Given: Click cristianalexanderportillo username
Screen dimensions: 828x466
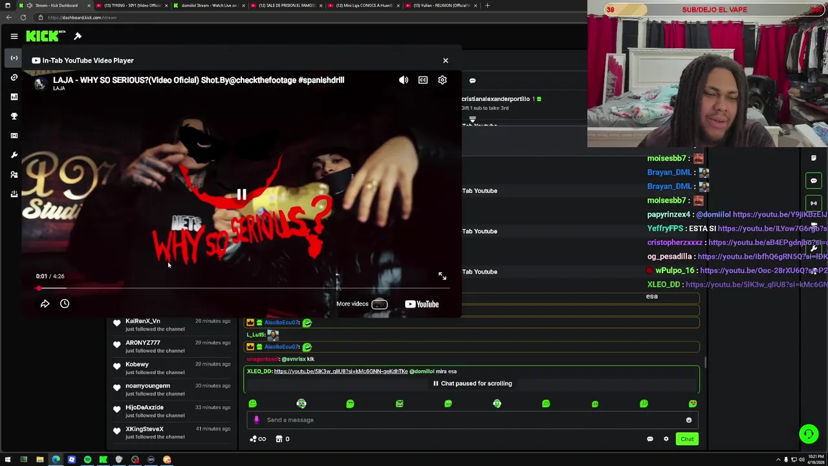Looking at the screenshot, I should [x=496, y=99].
